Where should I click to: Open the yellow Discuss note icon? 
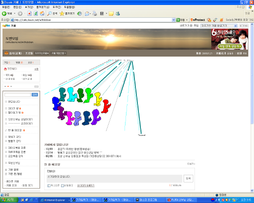click(111, 14)
